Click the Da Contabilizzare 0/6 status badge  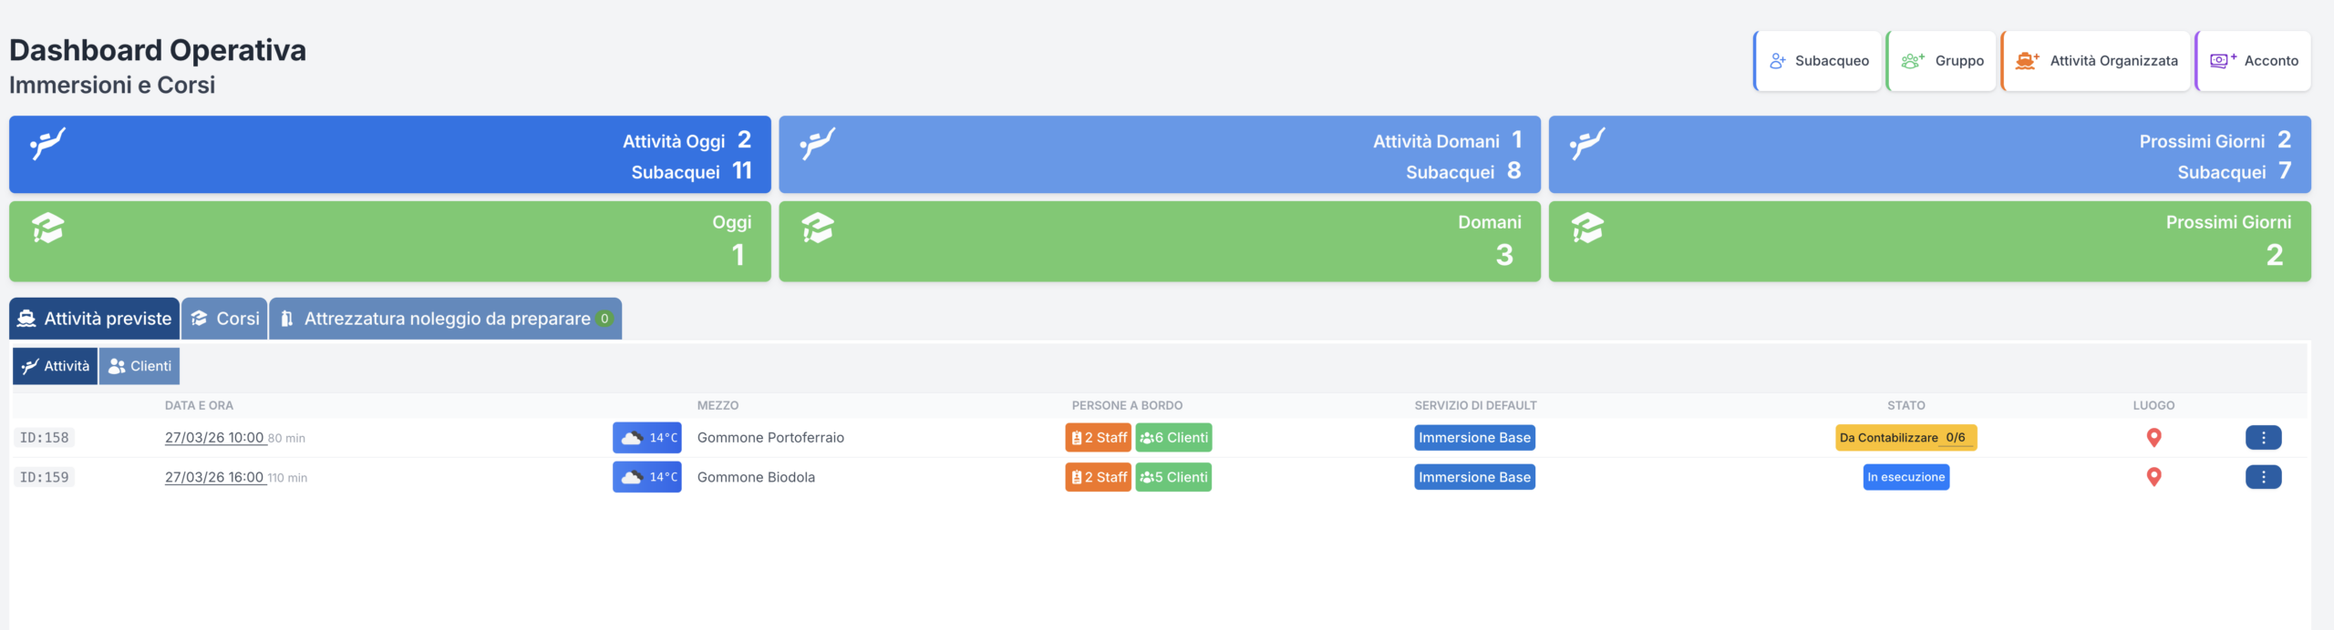[x=1905, y=438]
